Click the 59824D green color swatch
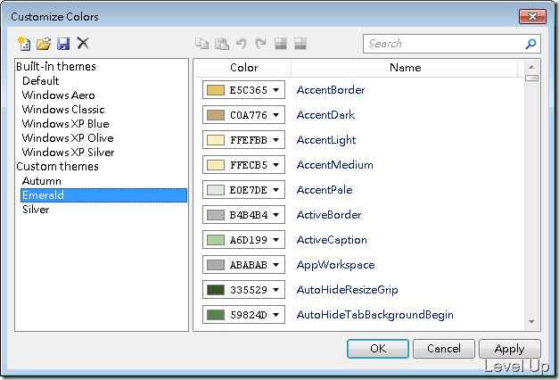 tap(216, 315)
